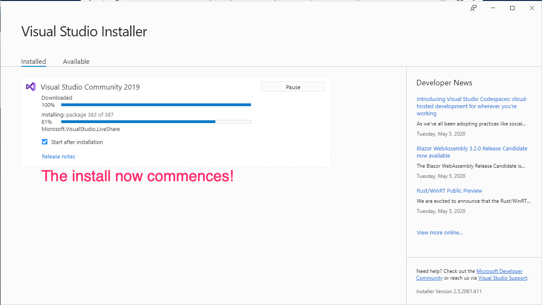
Task: Click the date under the Codespaces article
Action: 441,134
